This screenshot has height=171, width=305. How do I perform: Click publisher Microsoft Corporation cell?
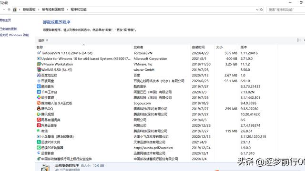pos(151,58)
